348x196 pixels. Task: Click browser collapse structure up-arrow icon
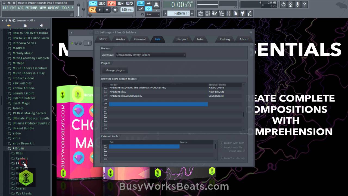6,20
